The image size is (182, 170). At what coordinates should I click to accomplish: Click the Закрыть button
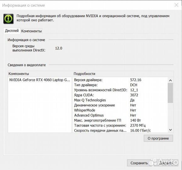coord(166,163)
